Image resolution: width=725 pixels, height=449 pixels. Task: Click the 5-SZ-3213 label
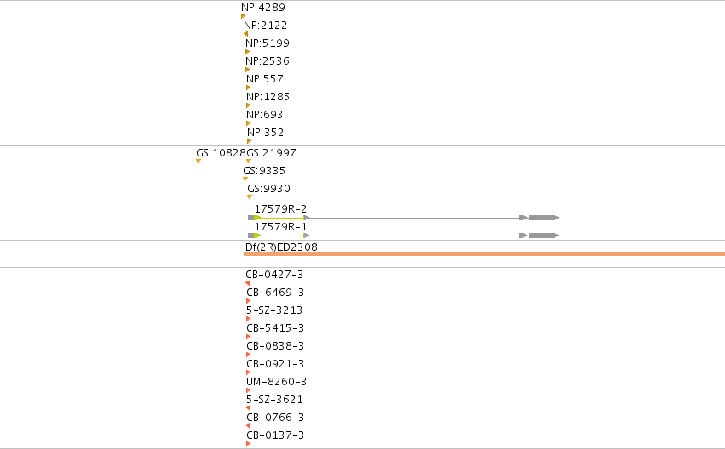[x=274, y=310]
